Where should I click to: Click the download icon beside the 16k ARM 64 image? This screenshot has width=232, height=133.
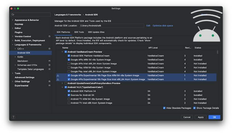click(58, 75)
